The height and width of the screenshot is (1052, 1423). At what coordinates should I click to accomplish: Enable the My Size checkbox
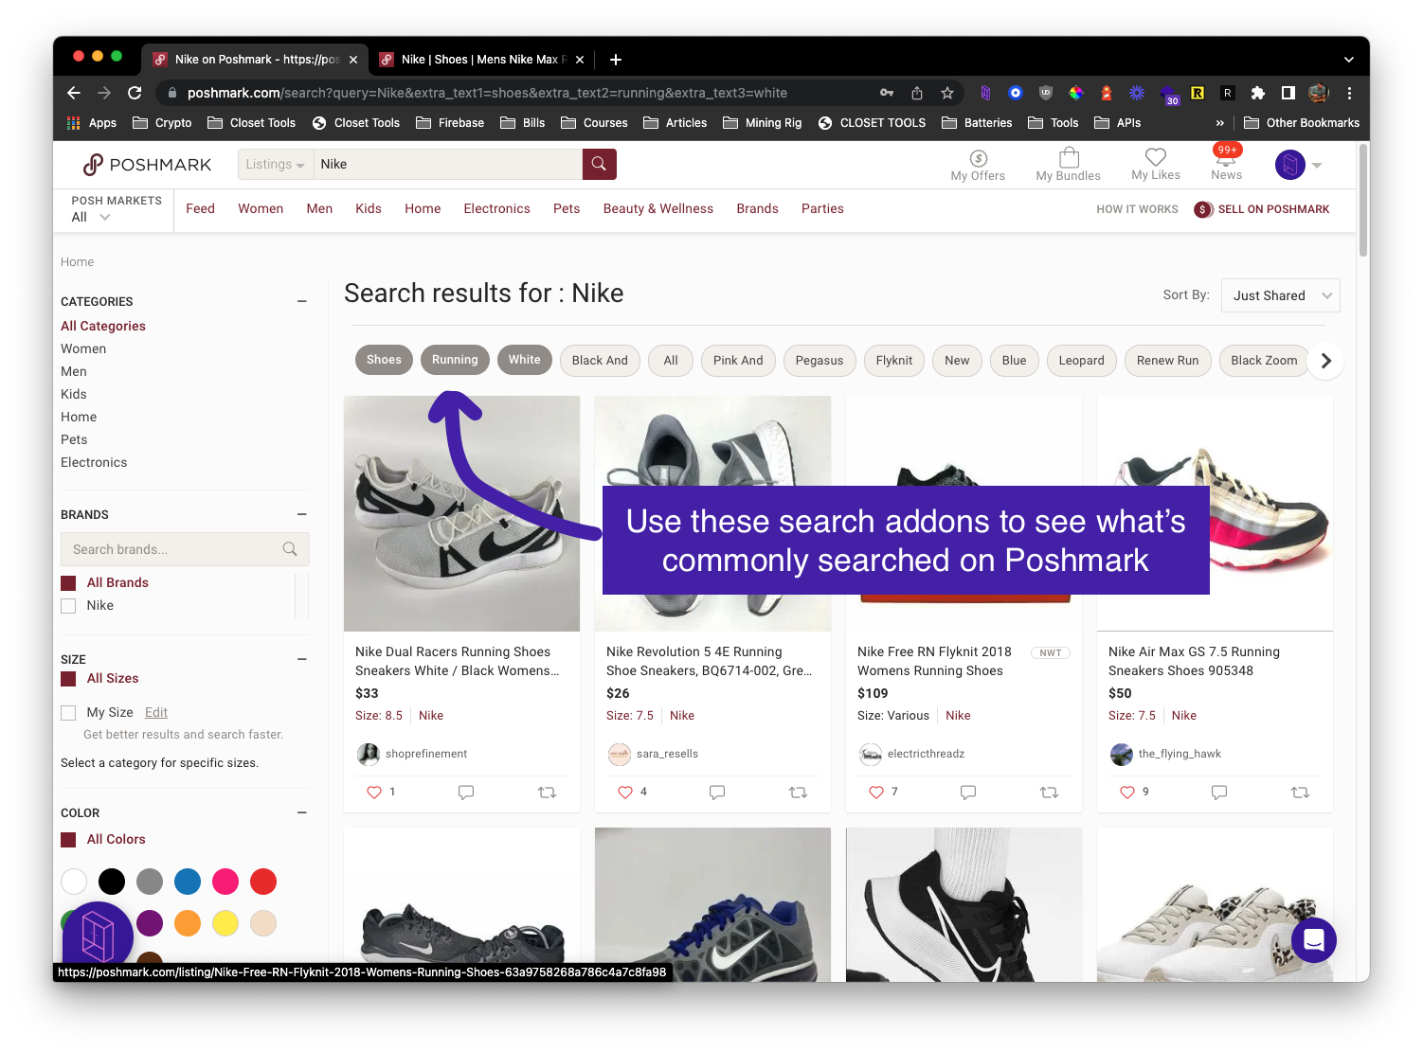pyautogui.click(x=68, y=713)
